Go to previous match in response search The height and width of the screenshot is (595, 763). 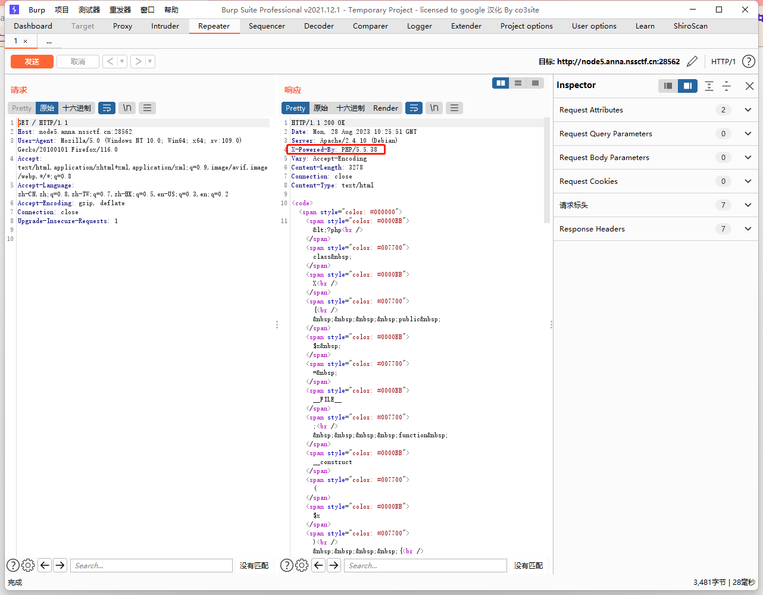point(318,565)
